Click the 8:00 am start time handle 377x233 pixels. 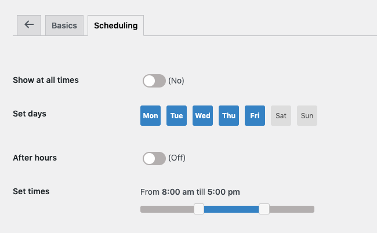tap(199, 209)
